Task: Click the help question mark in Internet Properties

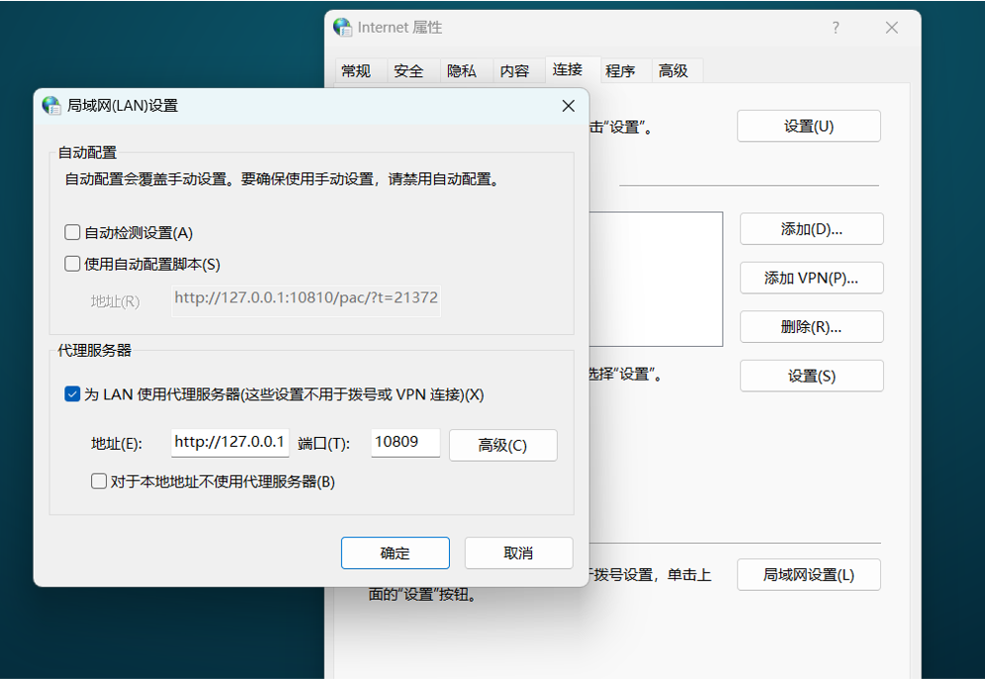Action: click(x=836, y=28)
